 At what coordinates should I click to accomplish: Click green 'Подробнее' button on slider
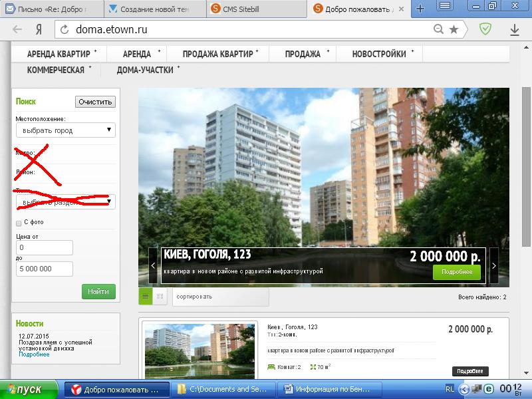click(457, 272)
